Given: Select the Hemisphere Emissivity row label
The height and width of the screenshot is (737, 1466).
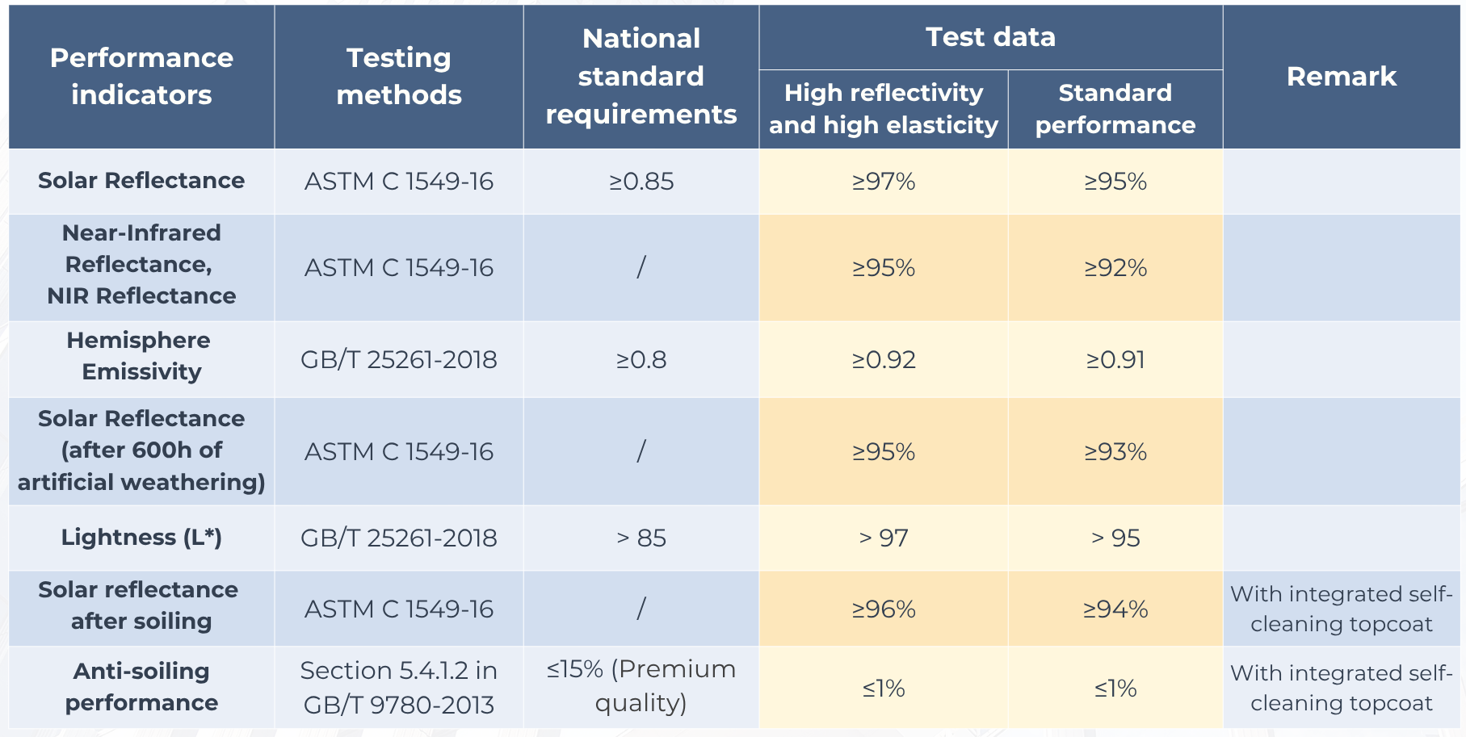Looking at the screenshot, I should pos(141,356).
